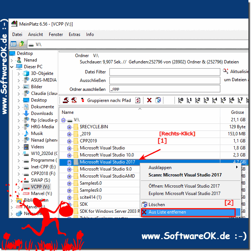Click the refresh page icon after Gruppieren

138,100
